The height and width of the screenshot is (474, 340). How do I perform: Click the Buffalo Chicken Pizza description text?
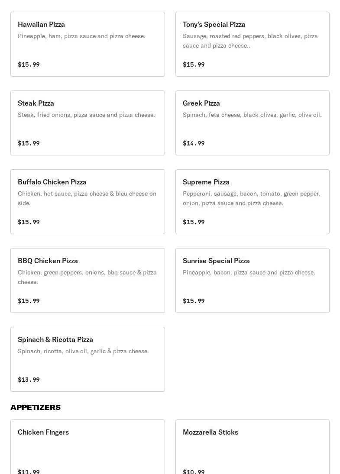[87, 198]
